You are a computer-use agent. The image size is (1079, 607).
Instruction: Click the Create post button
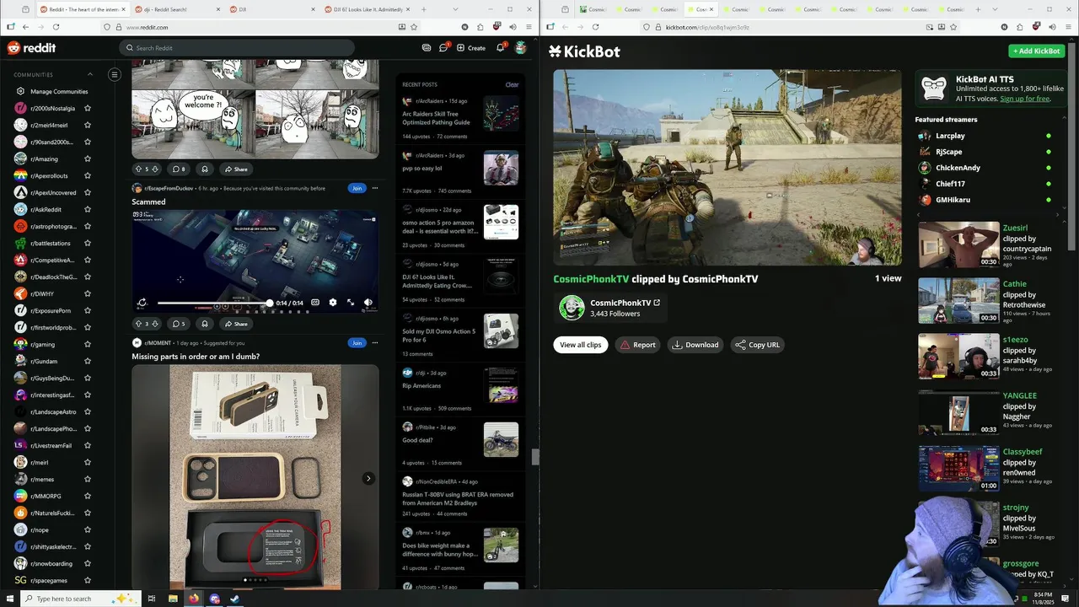pyautogui.click(x=471, y=48)
